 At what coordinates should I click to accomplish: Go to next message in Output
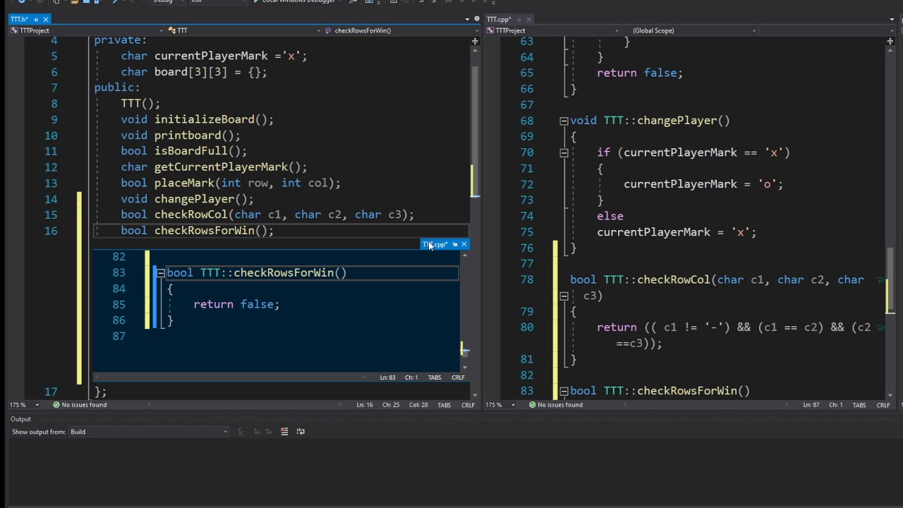268,432
